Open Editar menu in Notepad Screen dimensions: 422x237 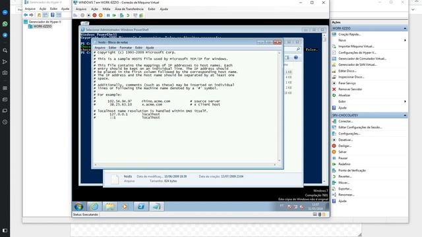(x=113, y=47)
